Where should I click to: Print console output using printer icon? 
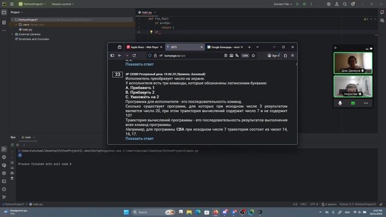12,173
